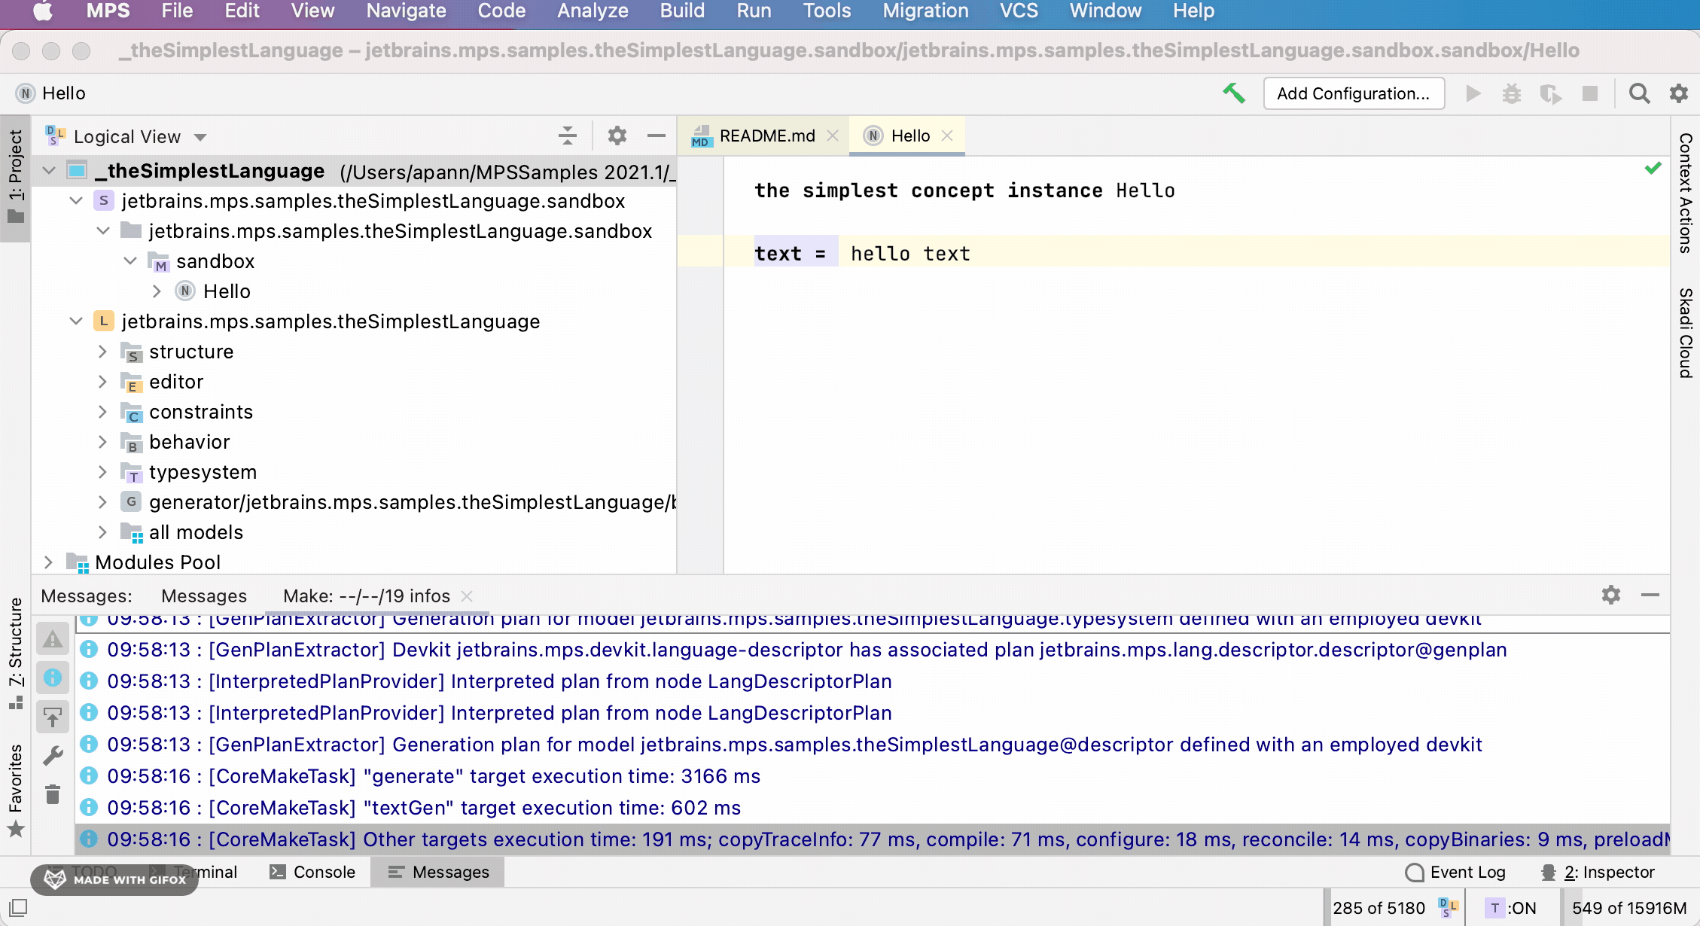
Task: Toggle Favorites side tool window
Action: pos(16,790)
